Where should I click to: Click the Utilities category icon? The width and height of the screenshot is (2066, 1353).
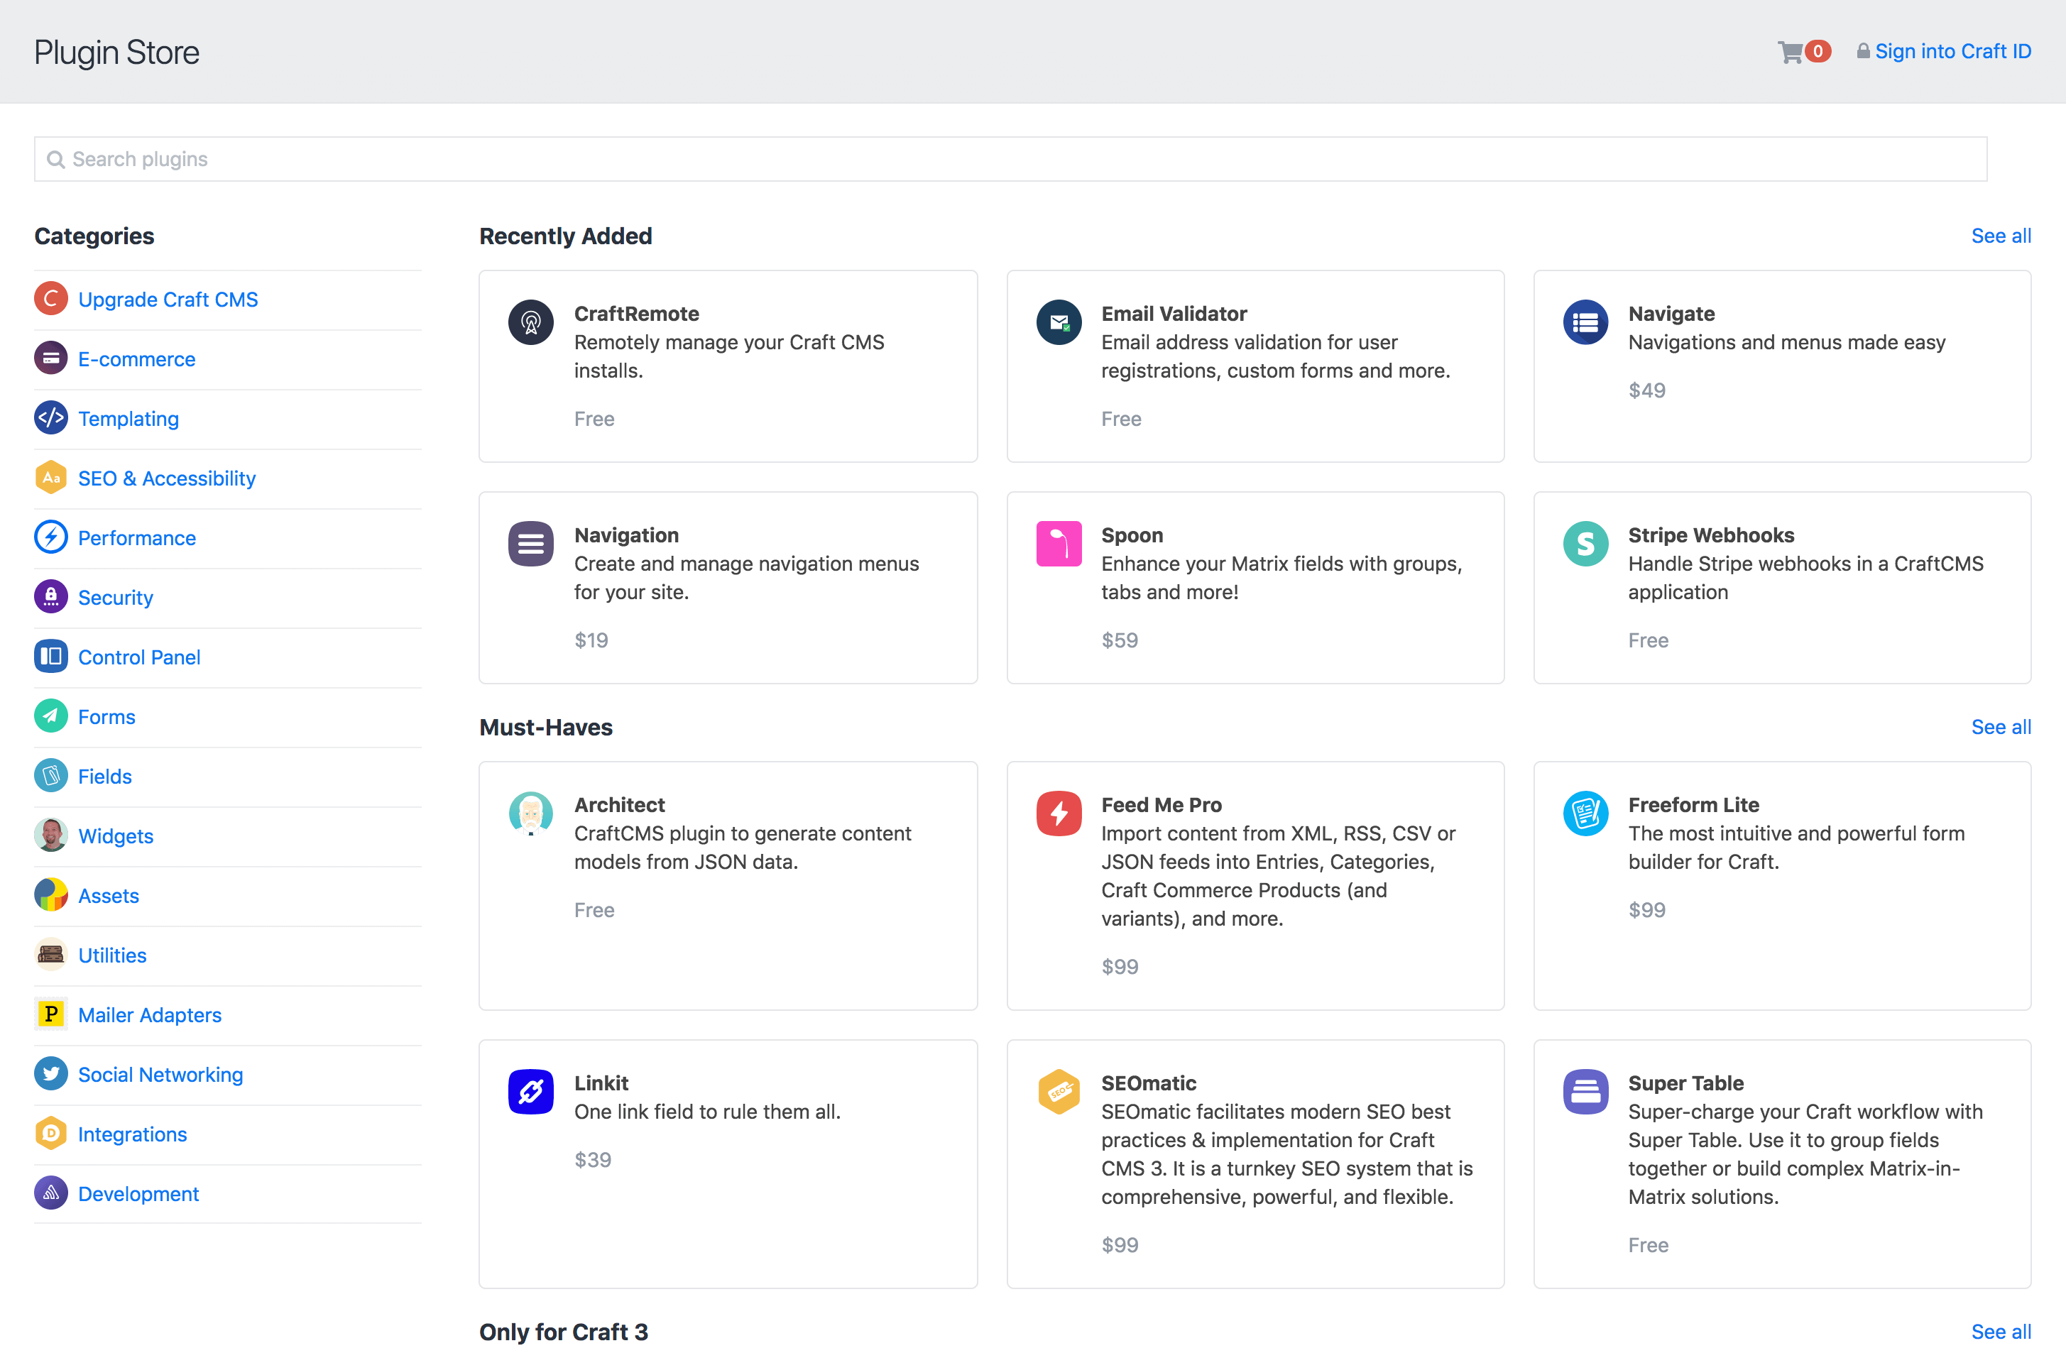pyautogui.click(x=51, y=955)
